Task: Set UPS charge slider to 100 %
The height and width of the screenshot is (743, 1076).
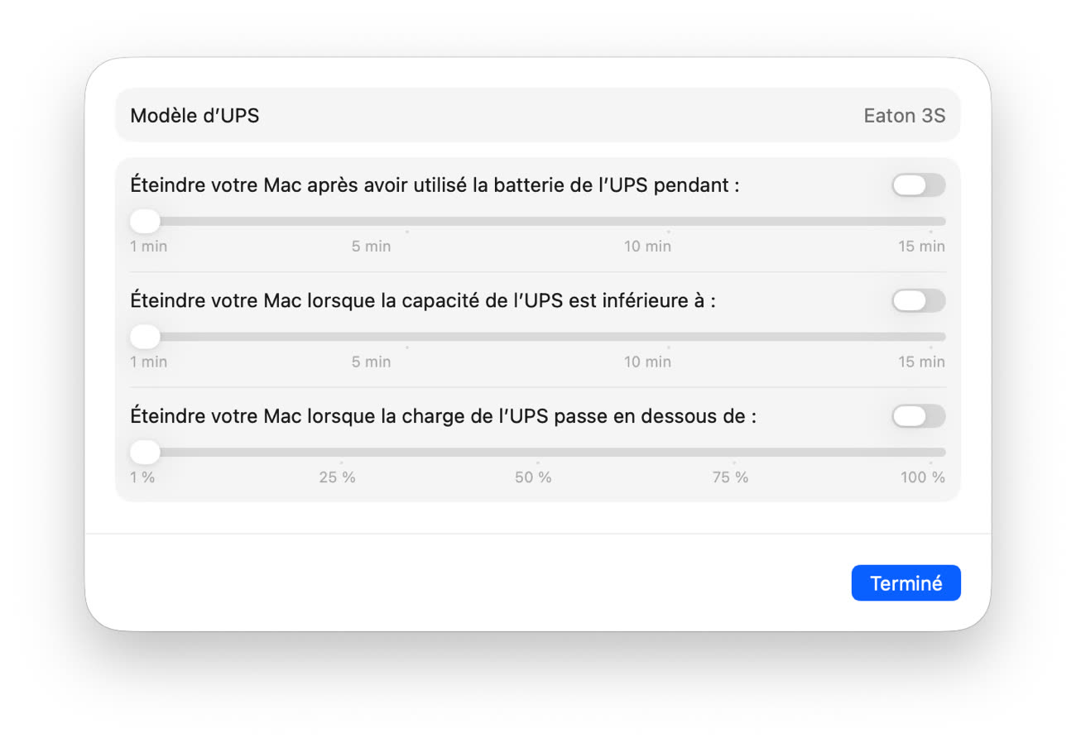Action: pos(930,453)
